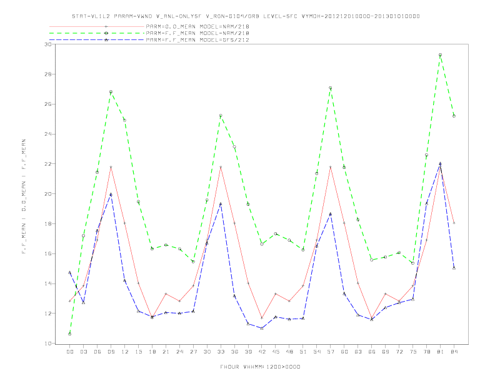The image size is (495, 383).
Task: Click the X-axis tick label 45
Action: tap(276, 352)
